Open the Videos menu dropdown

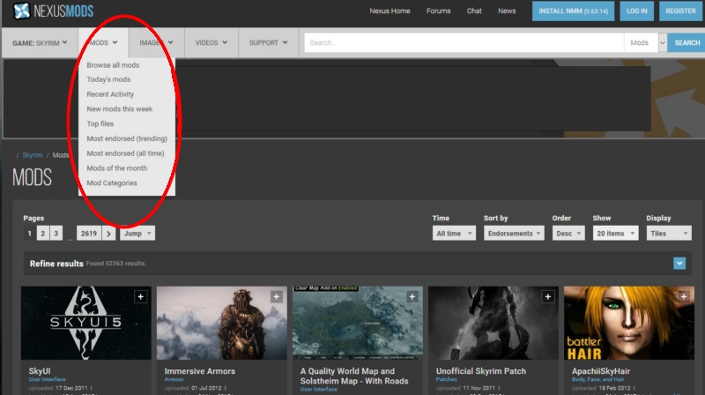[x=211, y=42]
